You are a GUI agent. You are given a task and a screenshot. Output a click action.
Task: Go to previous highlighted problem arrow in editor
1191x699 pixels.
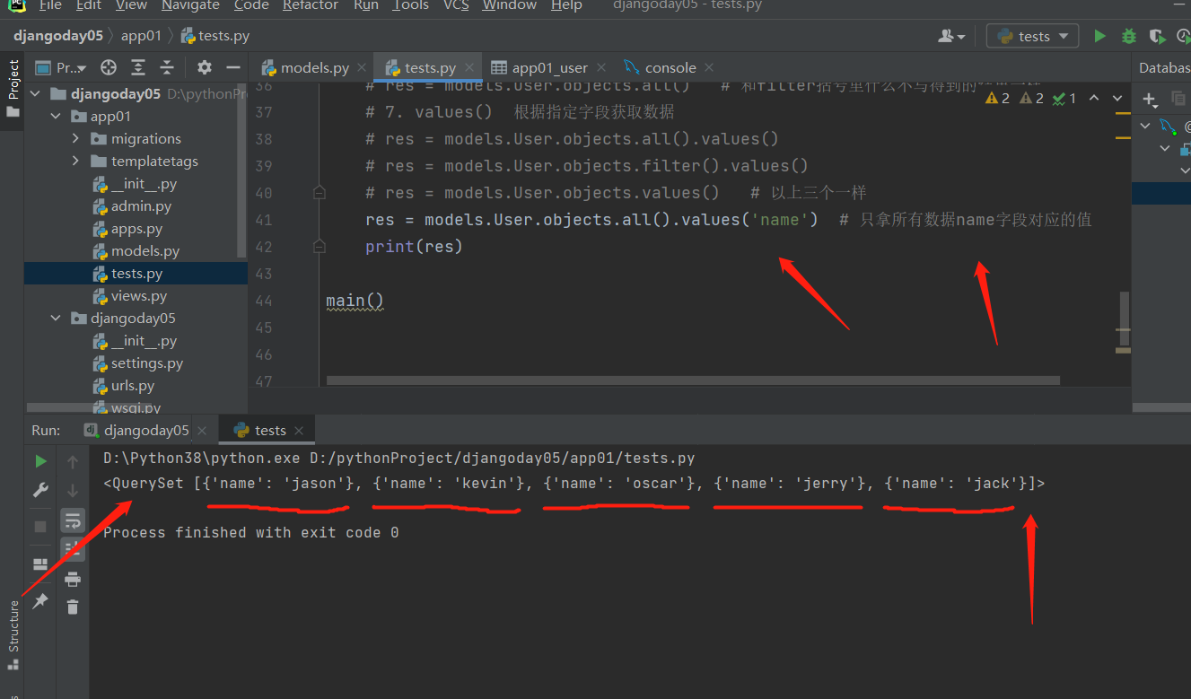1094,98
